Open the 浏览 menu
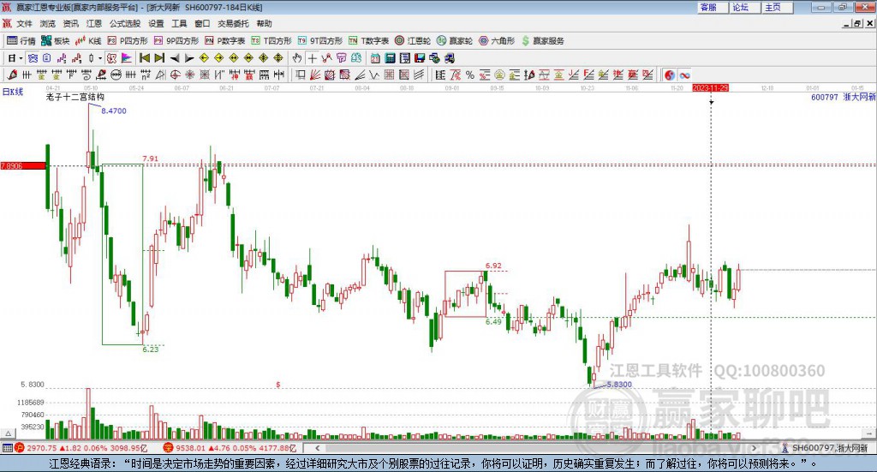This screenshot has height=472, width=877. point(48,23)
